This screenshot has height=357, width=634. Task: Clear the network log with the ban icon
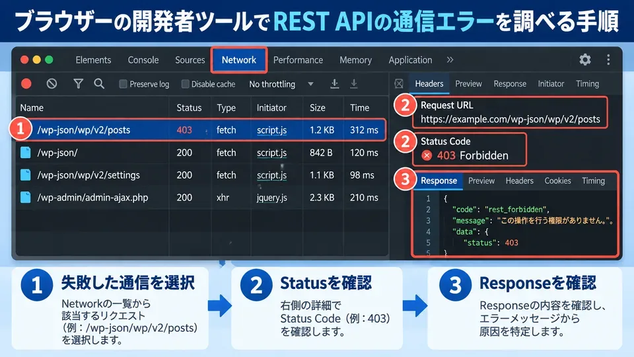[52, 84]
